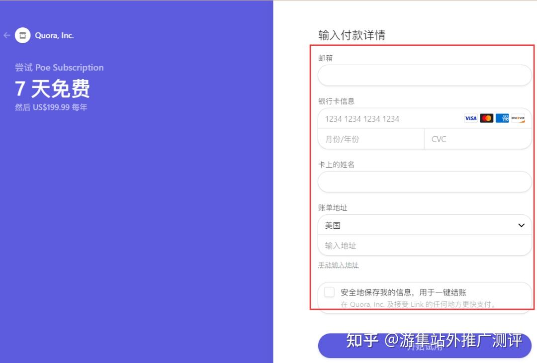537x363 pixels.
Task: Focus the 邮箱 email input field
Action: pos(425,75)
